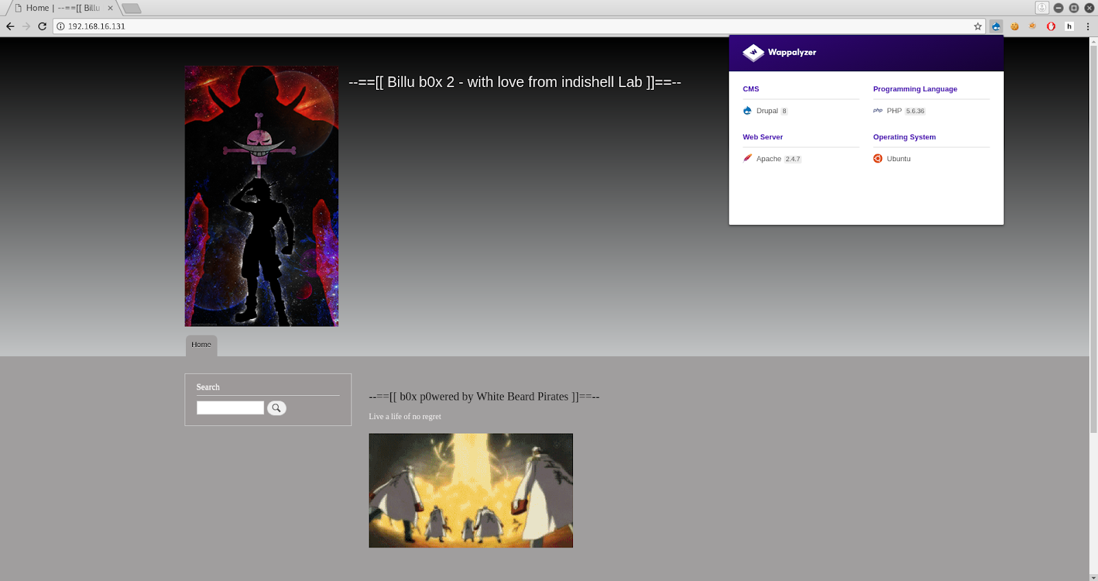
Task: Click the Apache version 2.4.7 badge
Action: click(793, 159)
